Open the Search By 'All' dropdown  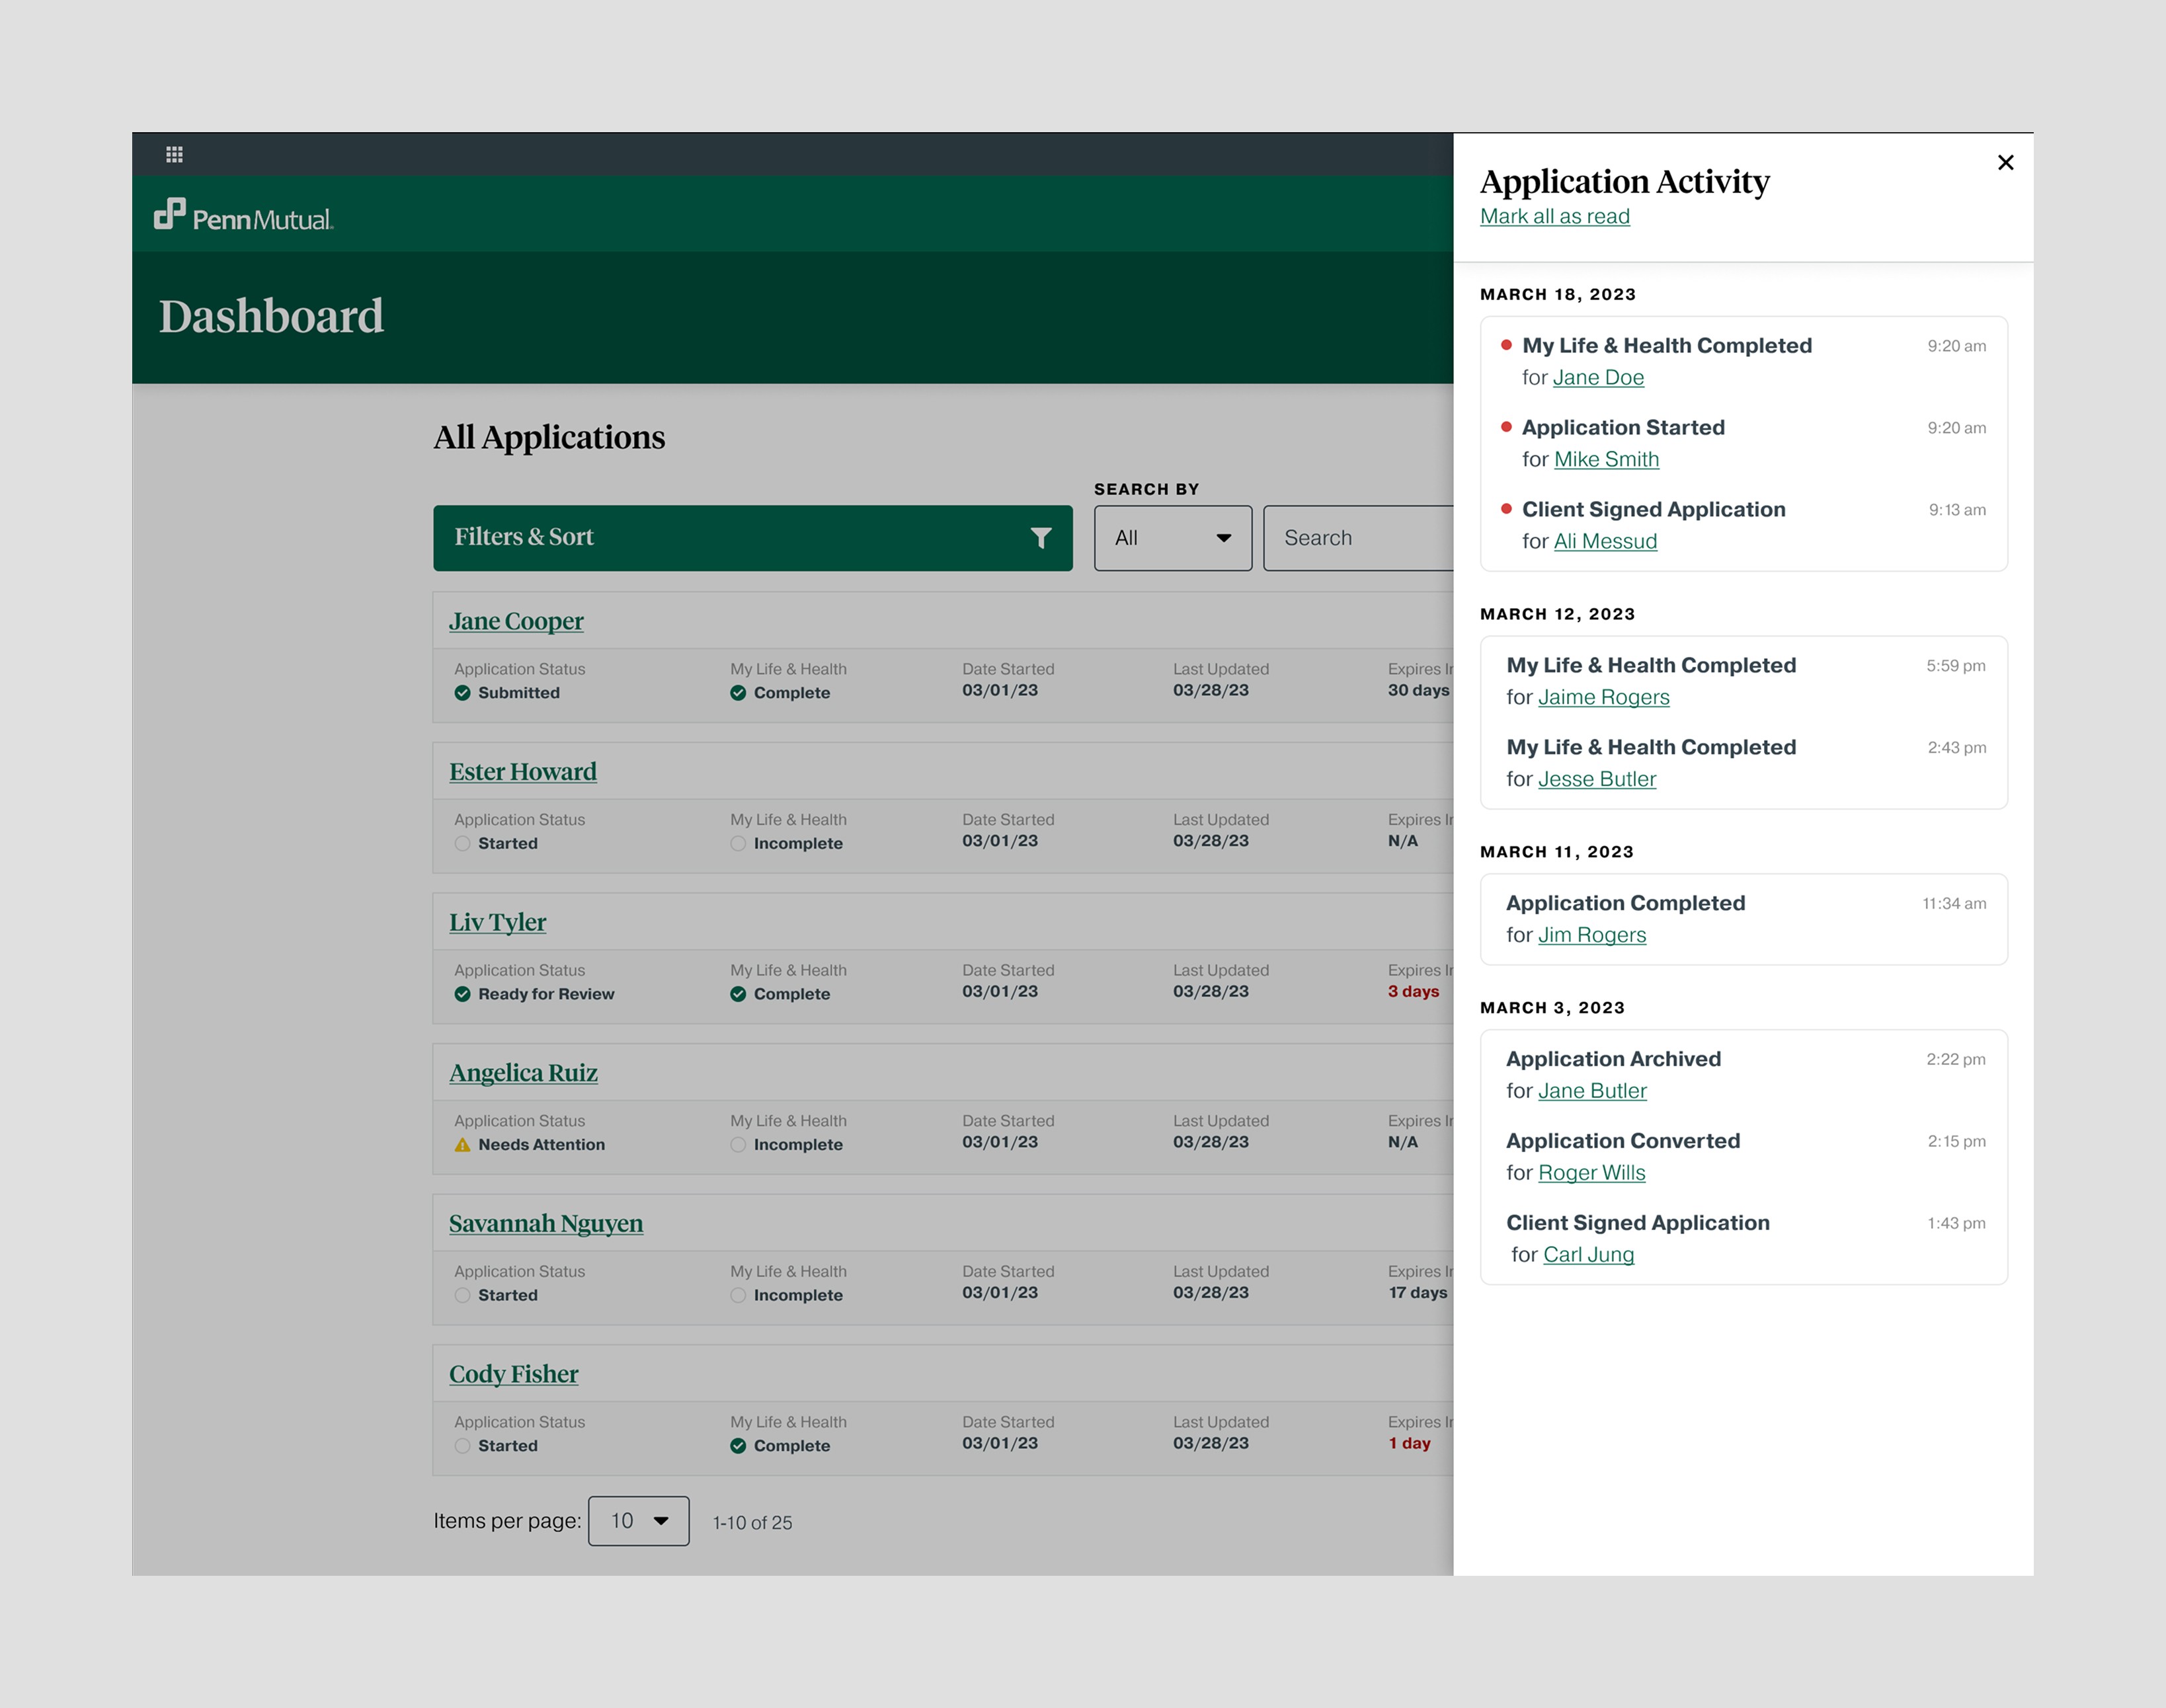(x=1173, y=538)
